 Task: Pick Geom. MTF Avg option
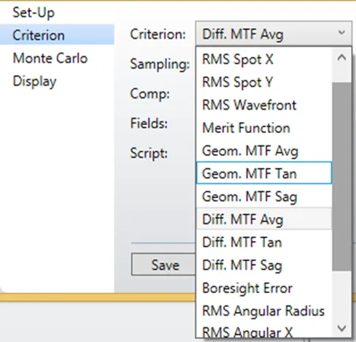pyautogui.click(x=264, y=151)
